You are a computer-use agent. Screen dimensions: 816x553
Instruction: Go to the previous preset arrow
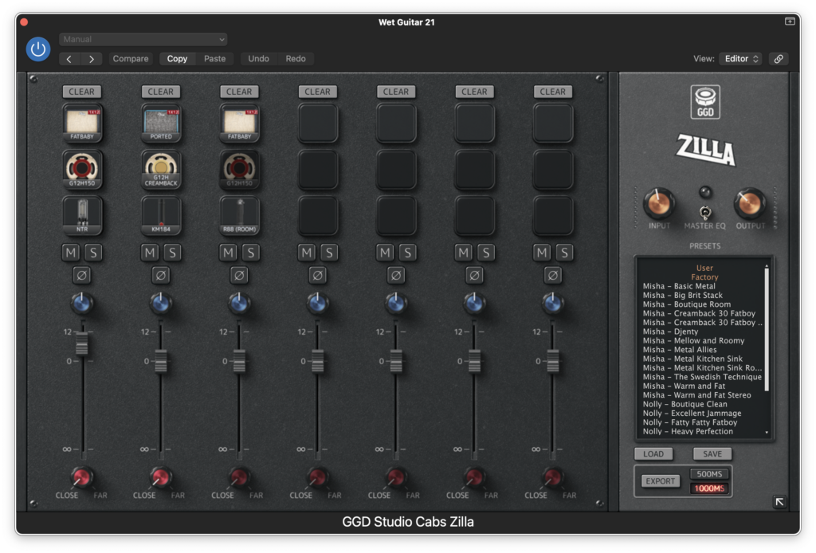tap(69, 59)
